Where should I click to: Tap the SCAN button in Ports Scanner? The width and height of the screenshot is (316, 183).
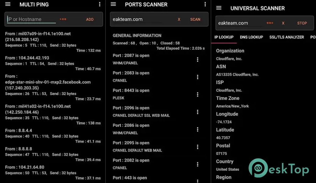(x=195, y=19)
